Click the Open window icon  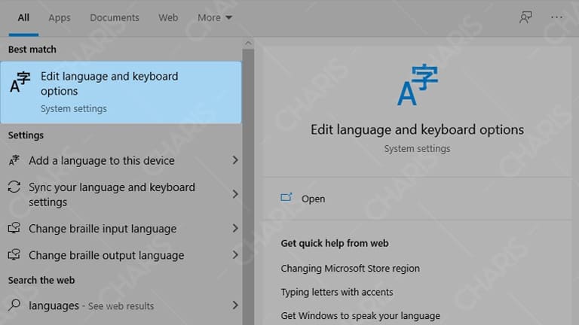[x=286, y=198]
